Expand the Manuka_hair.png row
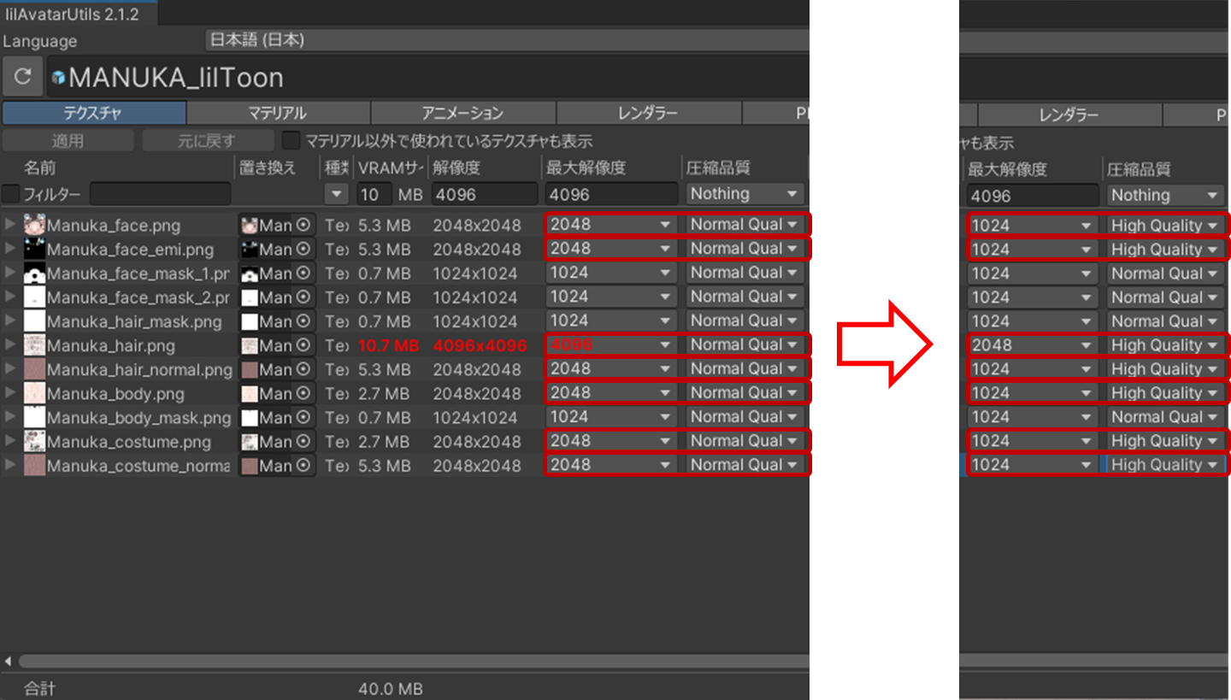The width and height of the screenshot is (1231, 700). 10,345
